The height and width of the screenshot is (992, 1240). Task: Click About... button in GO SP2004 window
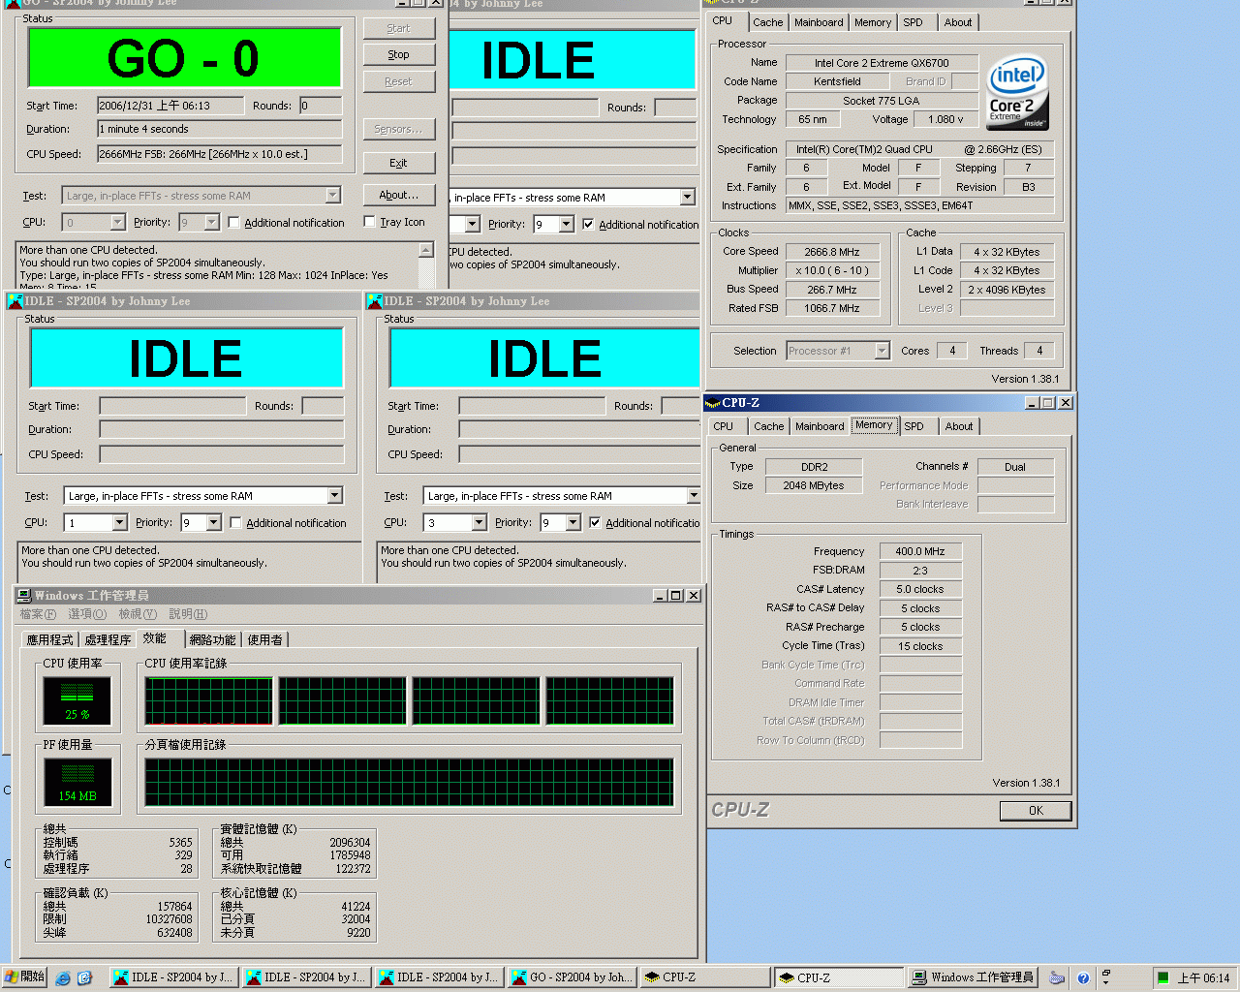(x=398, y=195)
